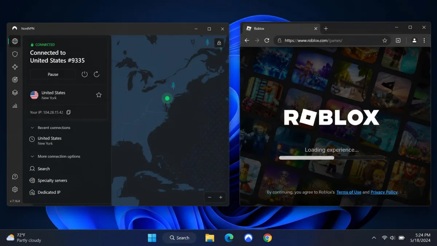This screenshot has height=246, width=437.
Task: Open File Explorer from taskbar
Action: [210, 238]
